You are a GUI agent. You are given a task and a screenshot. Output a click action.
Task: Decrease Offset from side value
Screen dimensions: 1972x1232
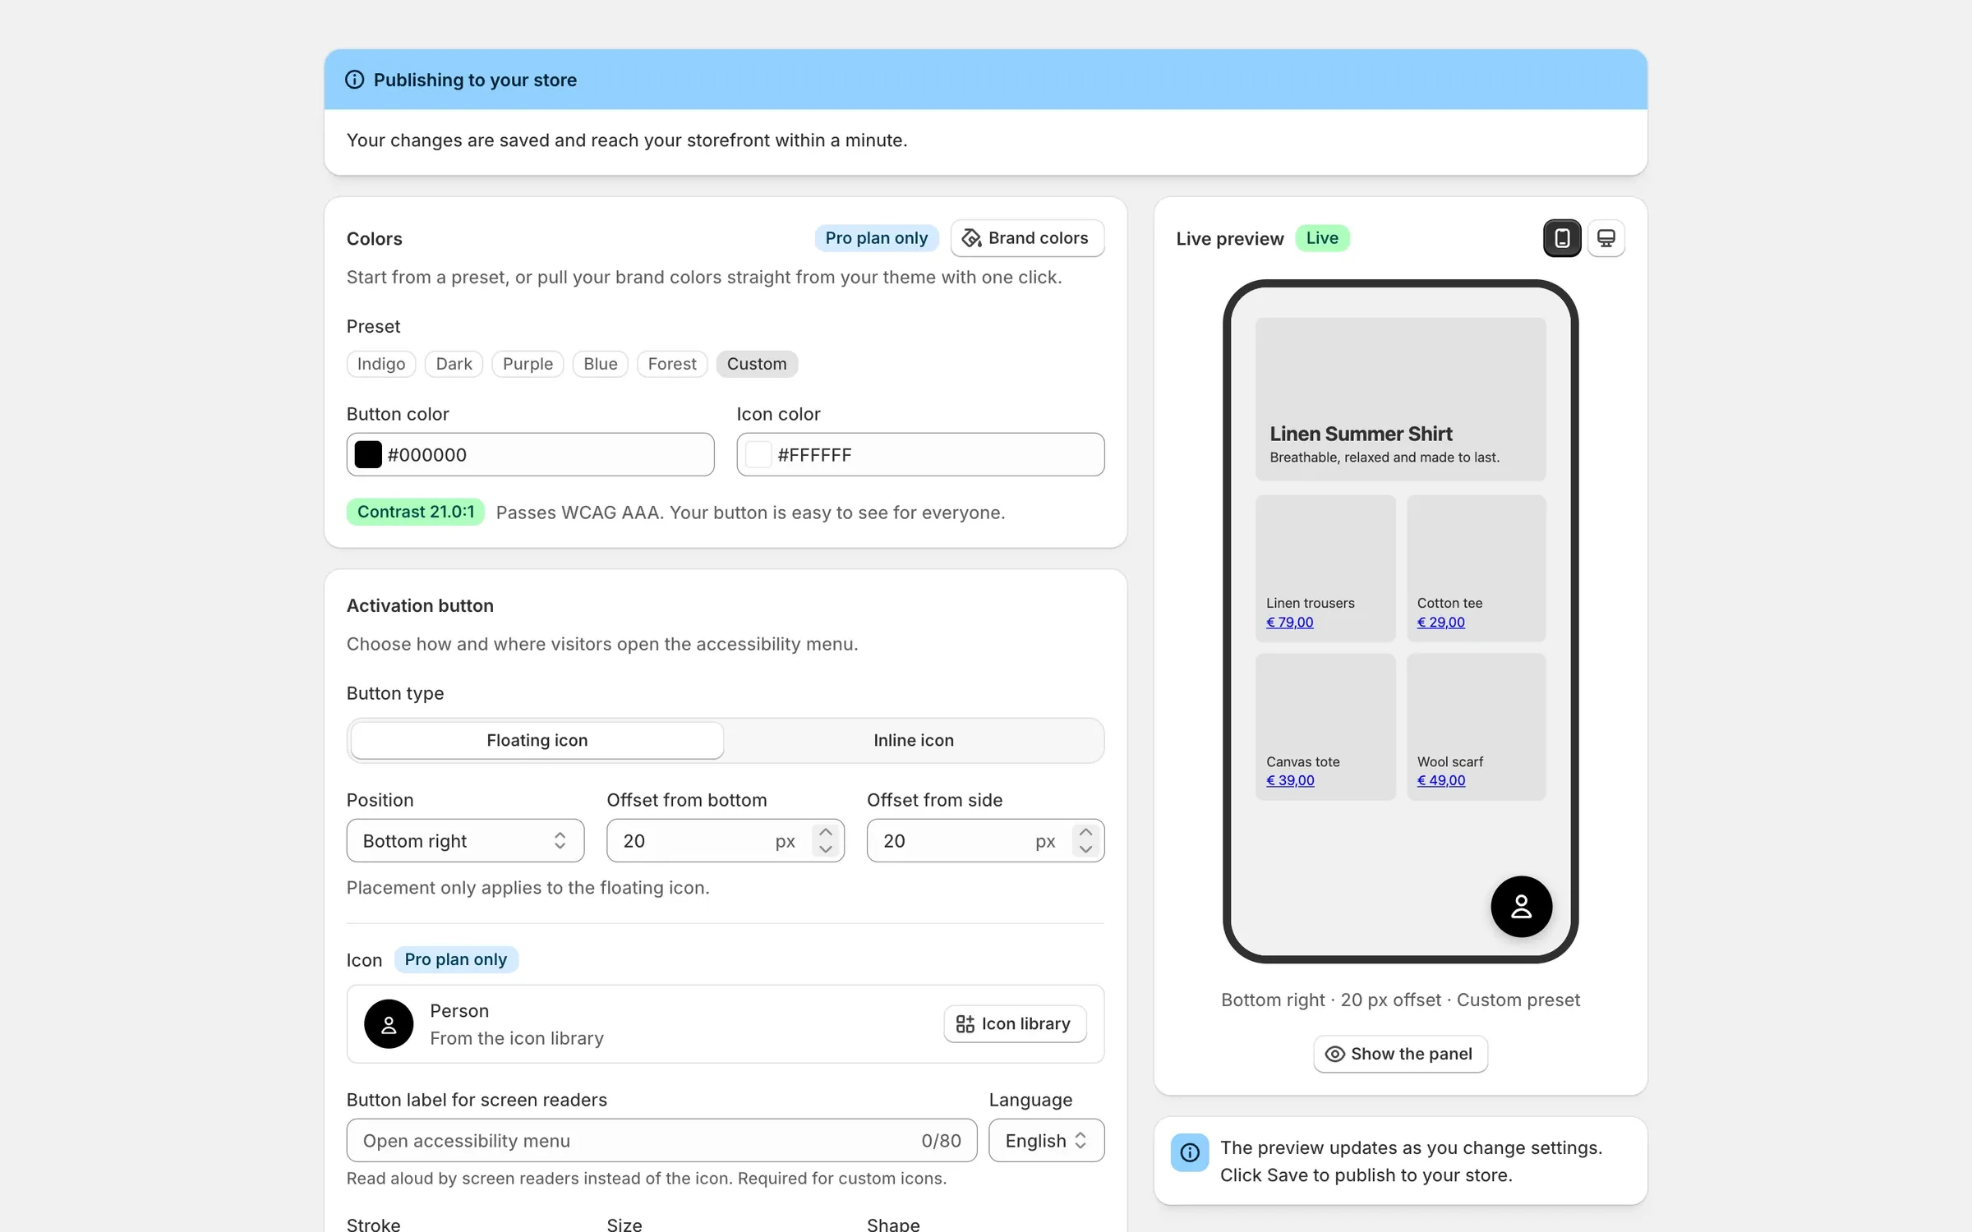[x=1085, y=849]
